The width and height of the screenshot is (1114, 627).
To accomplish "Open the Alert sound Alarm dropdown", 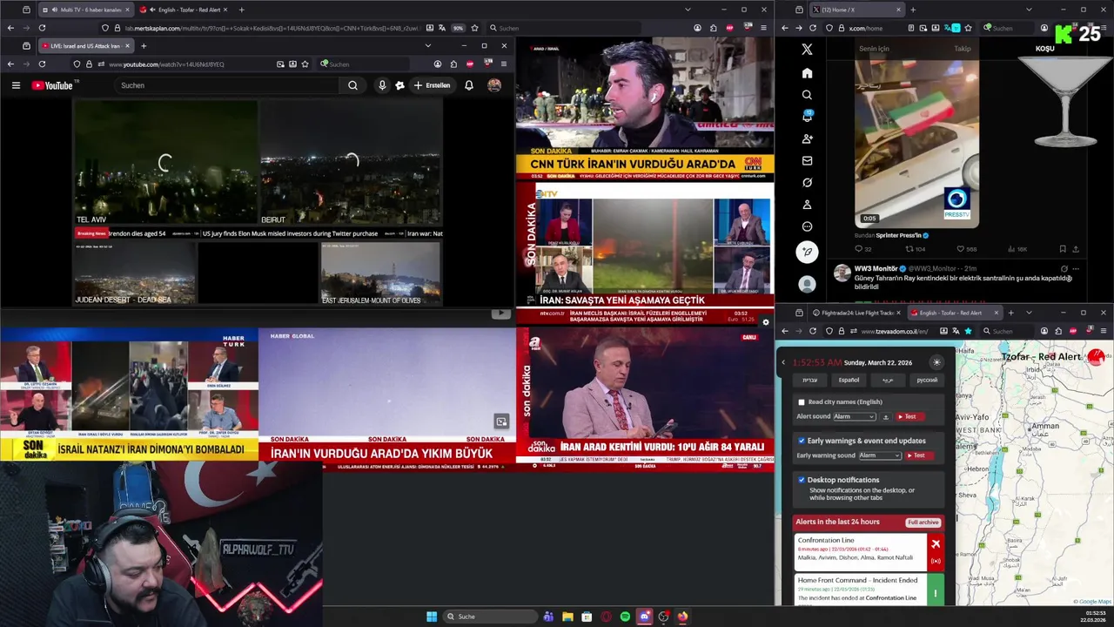I will click(854, 416).
